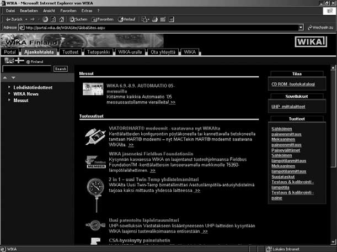Click the Edit page toolbar icon

(163, 19)
